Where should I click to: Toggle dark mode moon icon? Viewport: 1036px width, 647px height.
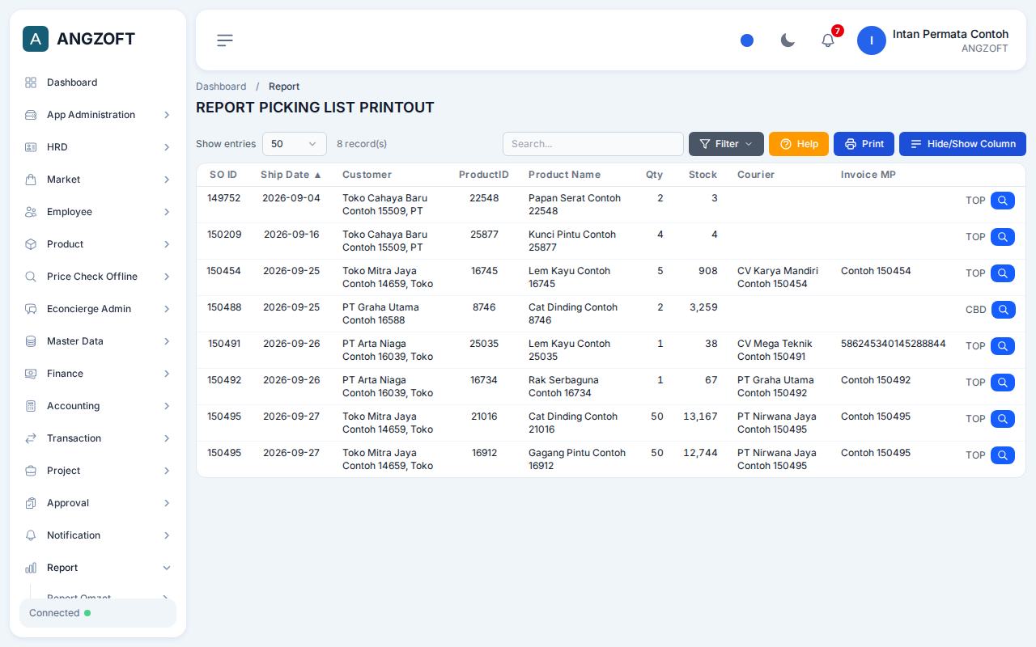(788, 40)
